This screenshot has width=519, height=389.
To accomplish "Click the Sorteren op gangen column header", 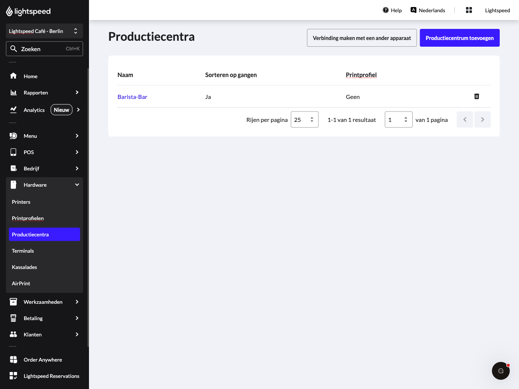I will (231, 75).
